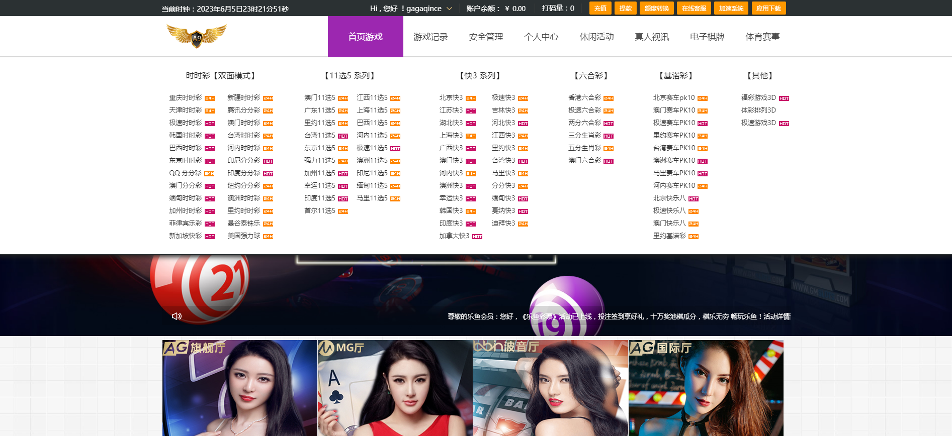Screen dimensions: 952x436
Task: Open the 广东11选5 game link
Action: click(x=320, y=110)
